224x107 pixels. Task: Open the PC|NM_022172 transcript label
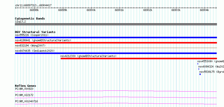click(24, 95)
